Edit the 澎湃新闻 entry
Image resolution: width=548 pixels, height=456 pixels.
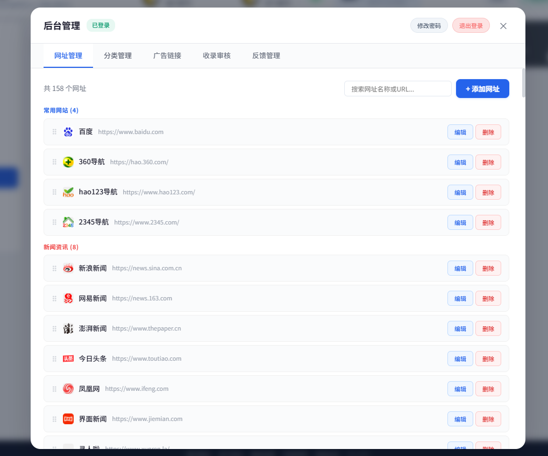pyautogui.click(x=460, y=328)
